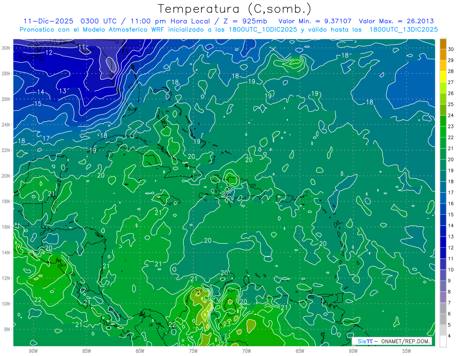Click the 70W longitude axis label
Viewport: 461px width, 356px height.
click(x=247, y=351)
